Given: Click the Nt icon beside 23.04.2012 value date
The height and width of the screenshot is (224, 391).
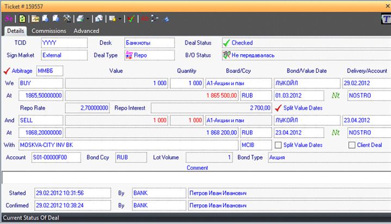Looking at the screenshot, I should pyautogui.click(x=336, y=132).
